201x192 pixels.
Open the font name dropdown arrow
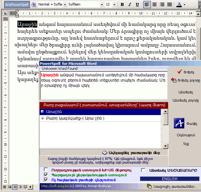pos(102,5)
